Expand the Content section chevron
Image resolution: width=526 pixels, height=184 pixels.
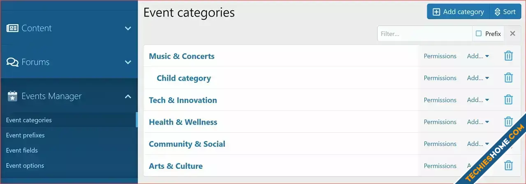tap(128, 28)
